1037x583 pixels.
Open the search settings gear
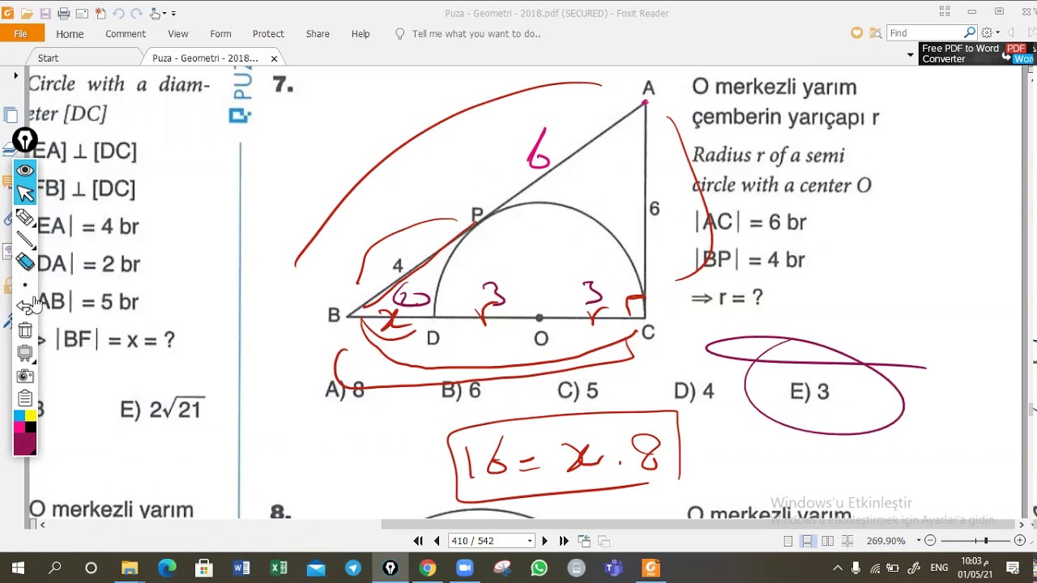(987, 33)
